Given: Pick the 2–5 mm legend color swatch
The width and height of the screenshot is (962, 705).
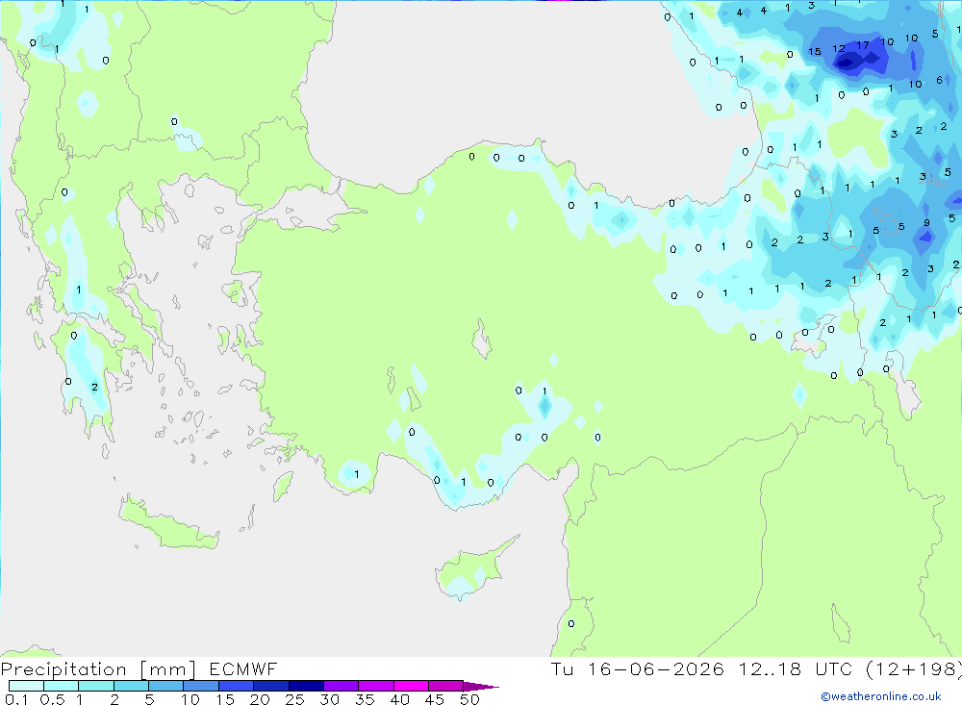Looking at the screenshot, I should pos(131,686).
